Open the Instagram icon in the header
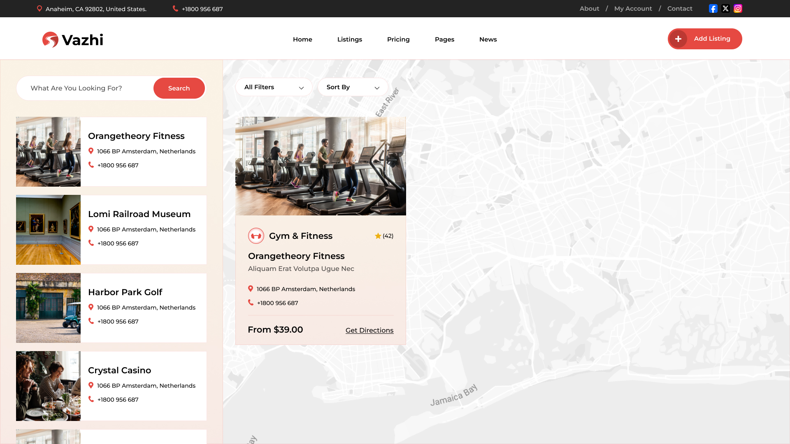The image size is (790, 444). (x=738, y=8)
